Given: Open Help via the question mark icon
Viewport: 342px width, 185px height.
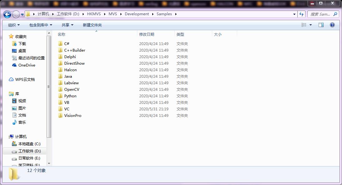Looking at the screenshot, I should [x=332, y=25].
